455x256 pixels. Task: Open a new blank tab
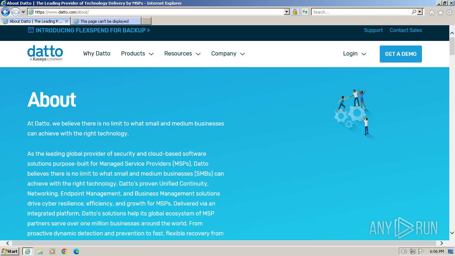146,21
